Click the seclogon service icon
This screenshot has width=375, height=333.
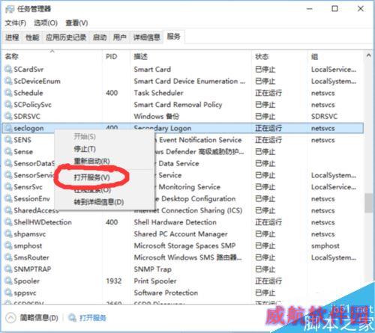point(9,128)
